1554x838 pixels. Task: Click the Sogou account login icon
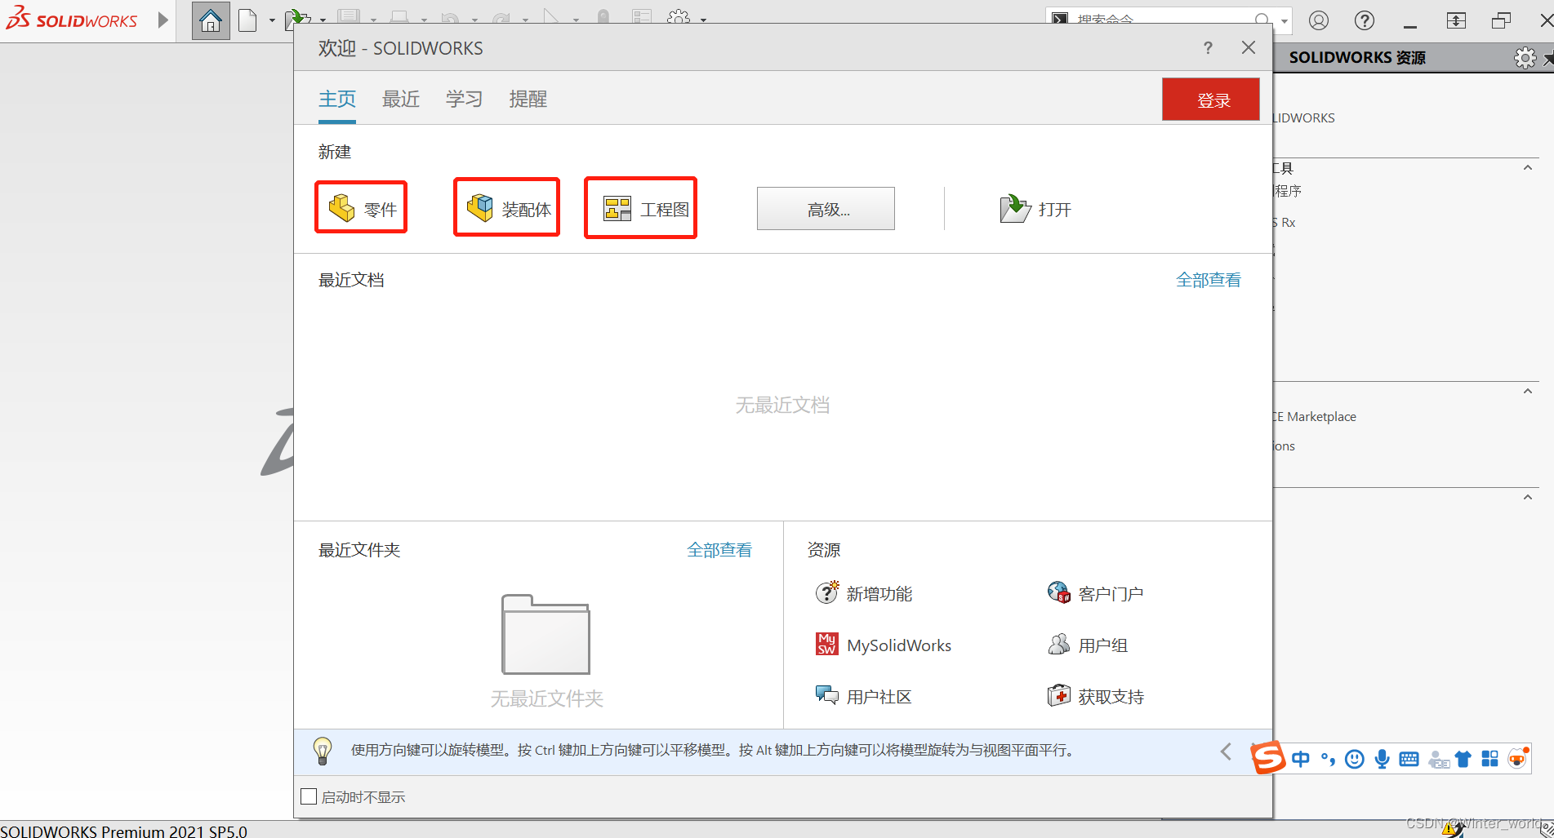point(1438,760)
